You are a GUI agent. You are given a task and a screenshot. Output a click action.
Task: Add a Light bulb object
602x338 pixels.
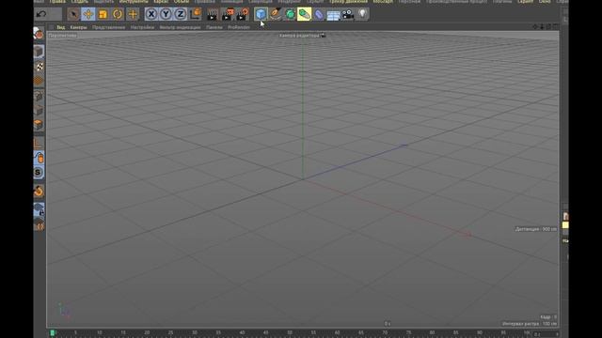click(362, 15)
